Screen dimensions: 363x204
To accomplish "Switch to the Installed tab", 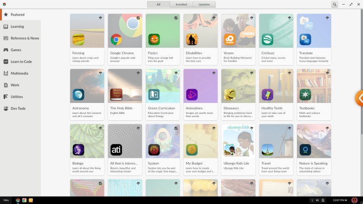I will tap(181, 5).
